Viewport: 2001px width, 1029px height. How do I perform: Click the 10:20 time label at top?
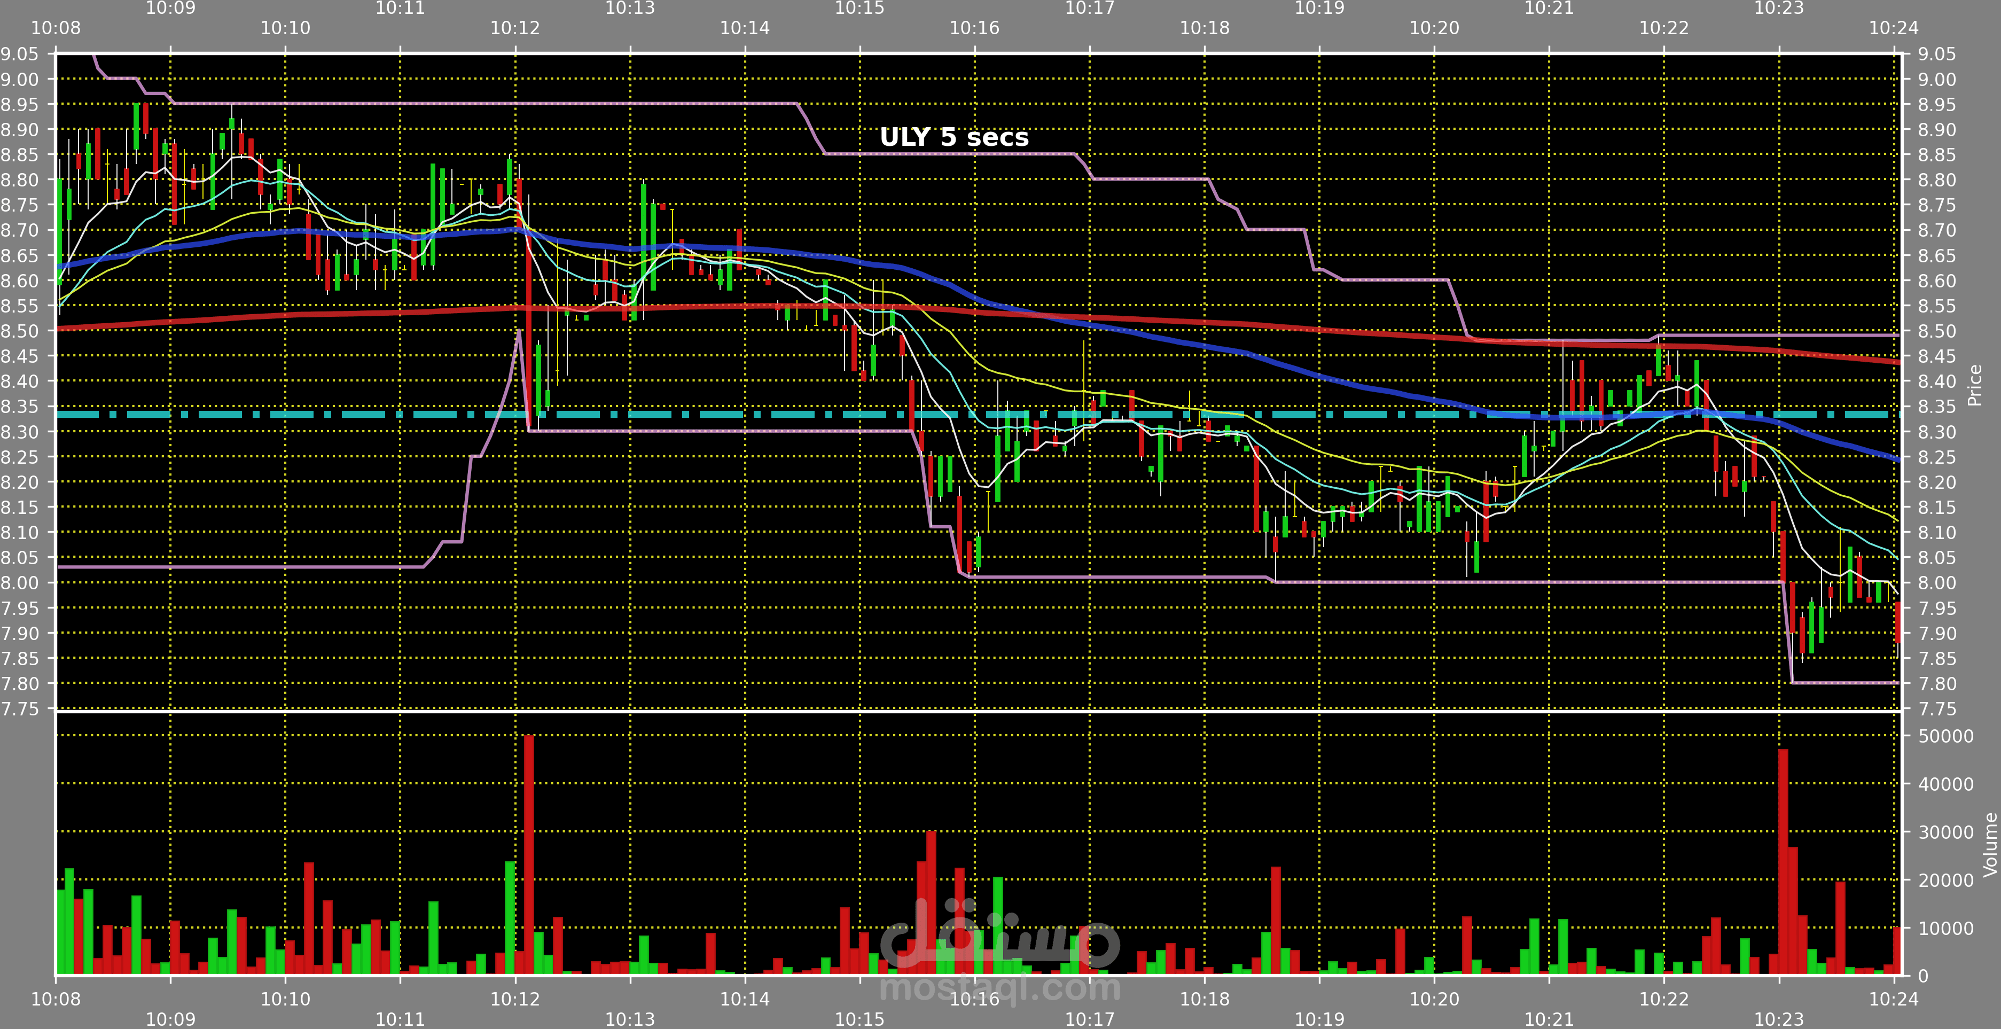[x=1434, y=28]
